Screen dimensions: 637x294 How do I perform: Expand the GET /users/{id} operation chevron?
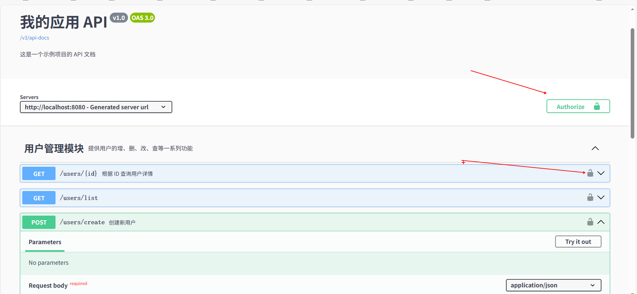pos(601,173)
